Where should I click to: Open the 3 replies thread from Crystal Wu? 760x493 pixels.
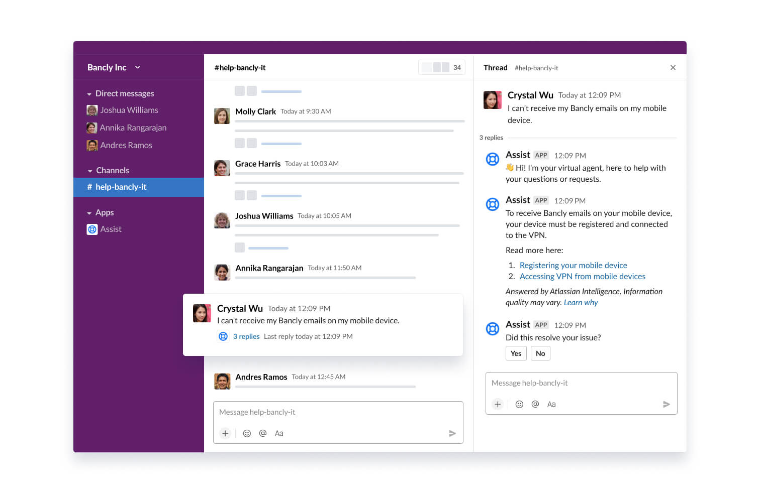[246, 336]
